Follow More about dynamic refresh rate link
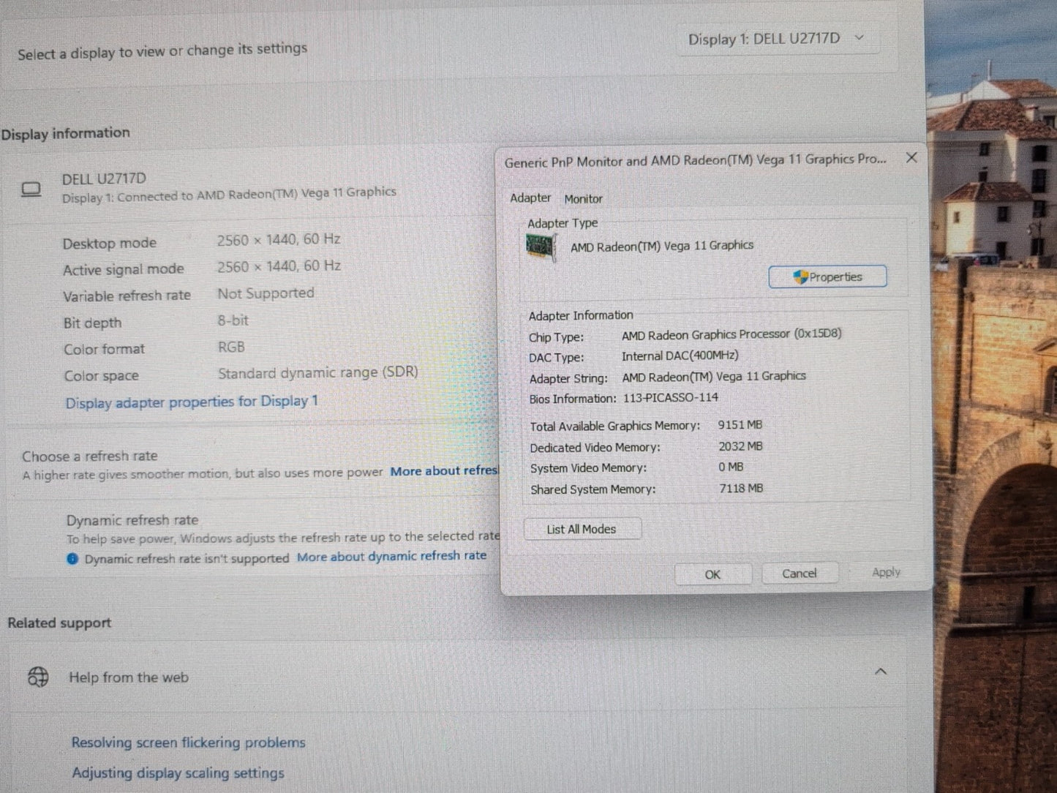This screenshot has width=1057, height=793. [391, 556]
